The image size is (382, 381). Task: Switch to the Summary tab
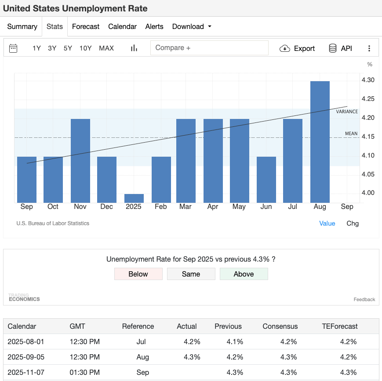(x=22, y=26)
